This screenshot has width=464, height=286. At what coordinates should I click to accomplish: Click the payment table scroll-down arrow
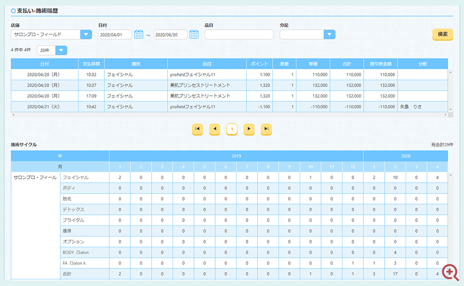(451, 110)
